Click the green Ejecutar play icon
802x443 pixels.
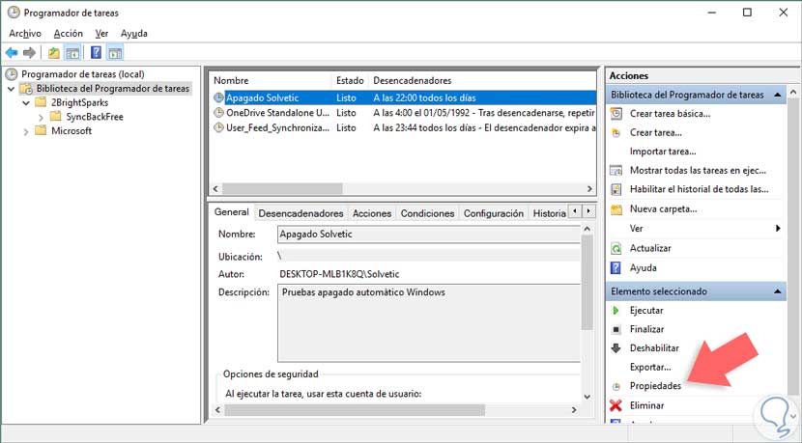point(616,311)
